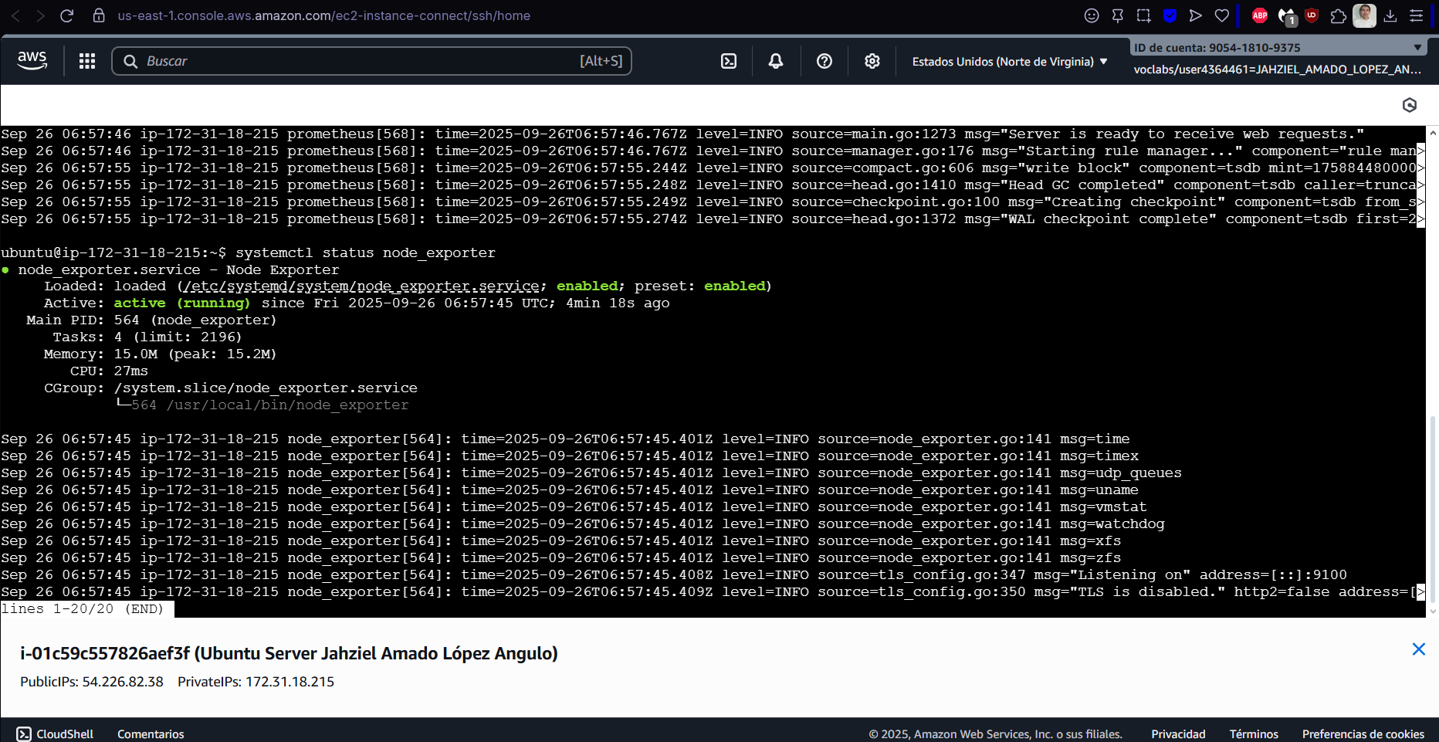Click the pin icon in browser toolbar
Viewport: 1439px width, 742px height.
tap(1117, 15)
